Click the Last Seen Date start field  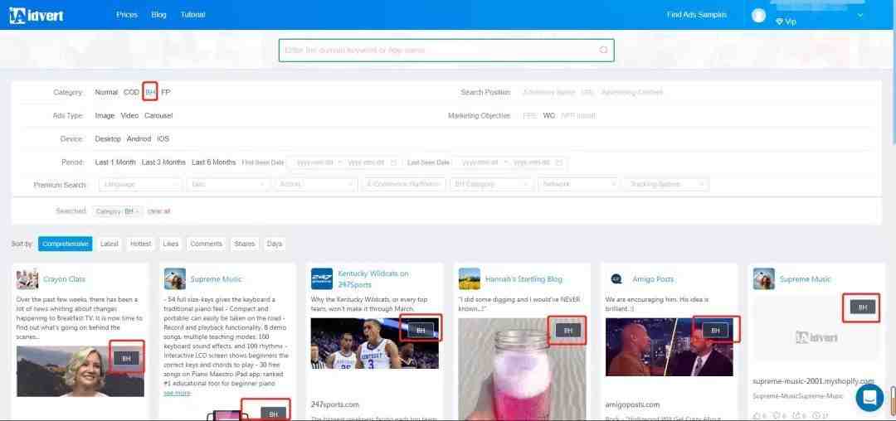(x=480, y=162)
